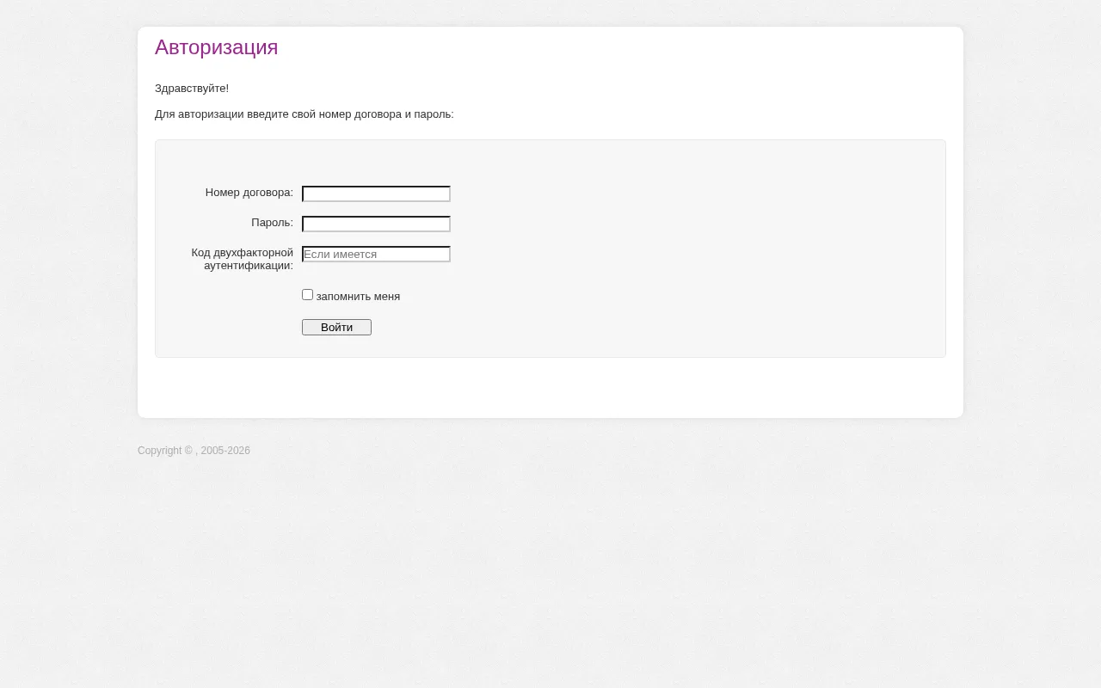The height and width of the screenshot is (688, 1101).
Task: Click the Авторизация heading
Action: click(x=217, y=47)
